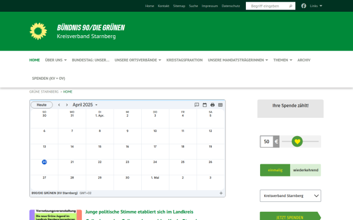The height and width of the screenshot is (220, 353).
Task: Open the Datenschutz link
Action: click(x=231, y=6)
